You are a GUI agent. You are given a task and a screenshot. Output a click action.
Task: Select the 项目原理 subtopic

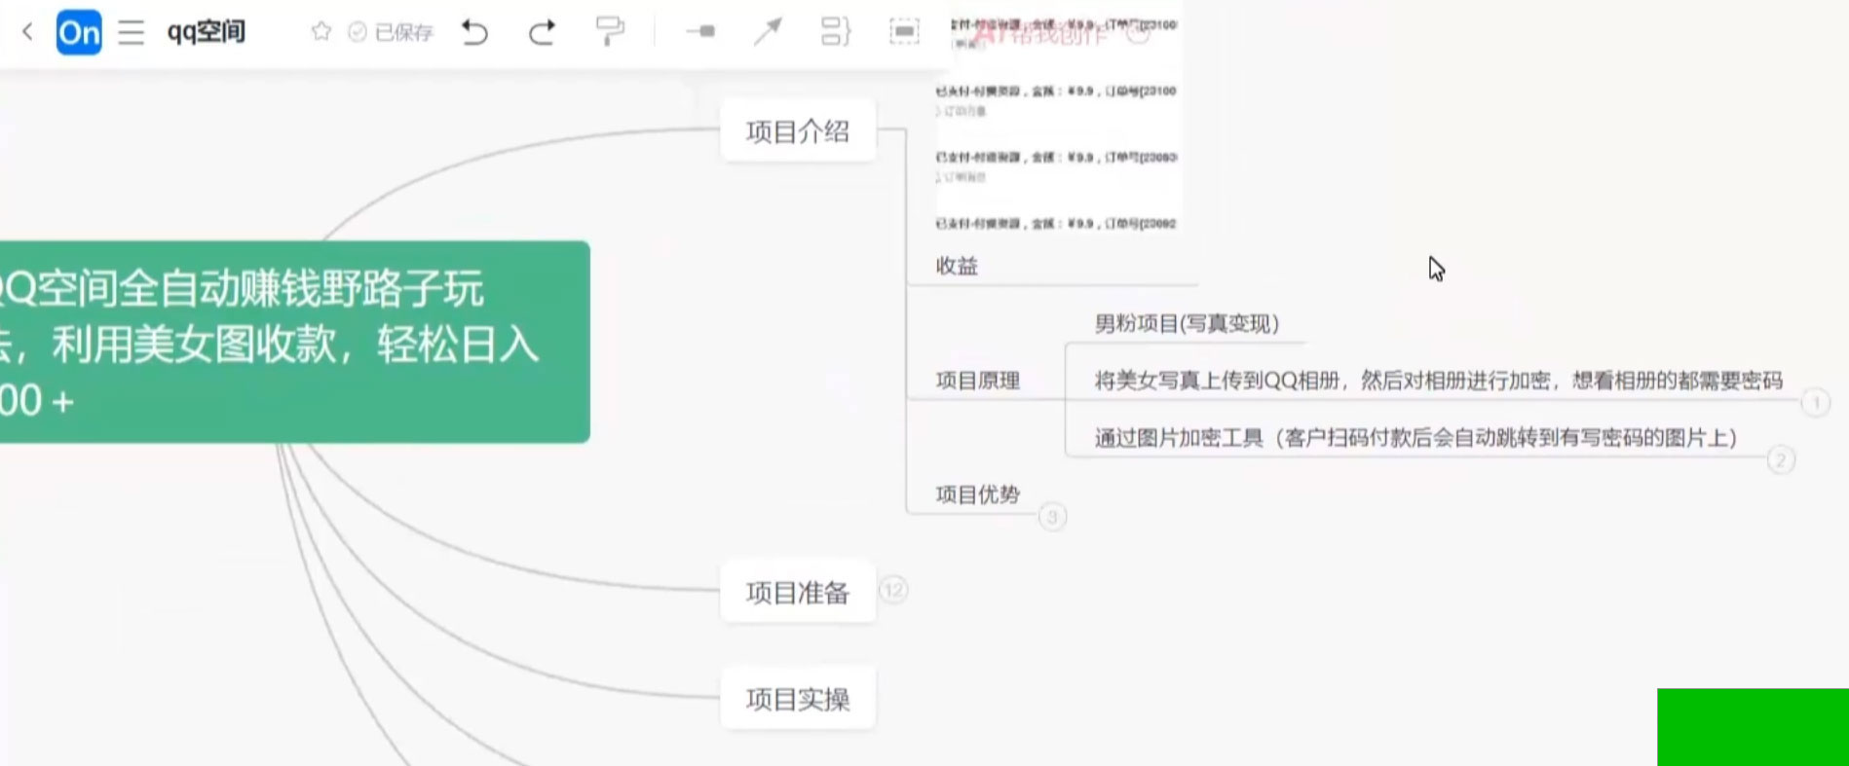pyautogui.click(x=978, y=381)
